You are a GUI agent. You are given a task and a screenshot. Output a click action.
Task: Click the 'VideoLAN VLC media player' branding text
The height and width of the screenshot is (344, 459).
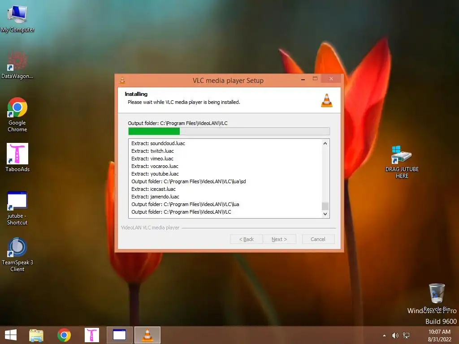point(150,228)
